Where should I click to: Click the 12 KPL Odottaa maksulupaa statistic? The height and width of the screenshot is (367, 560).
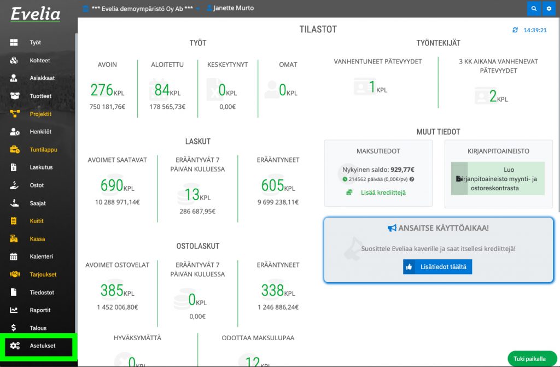click(x=258, y=361)
